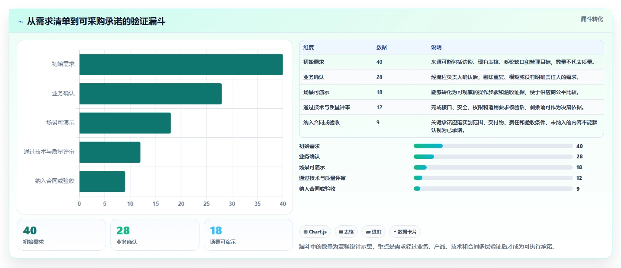Viewport: 621px width, 268px height.
Task: Select the 数据卡片 tag chip
Action: point(405,232)
